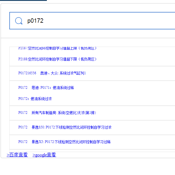Open the google查看 link
Screen dimensions: 175x175
pos(44,155)
